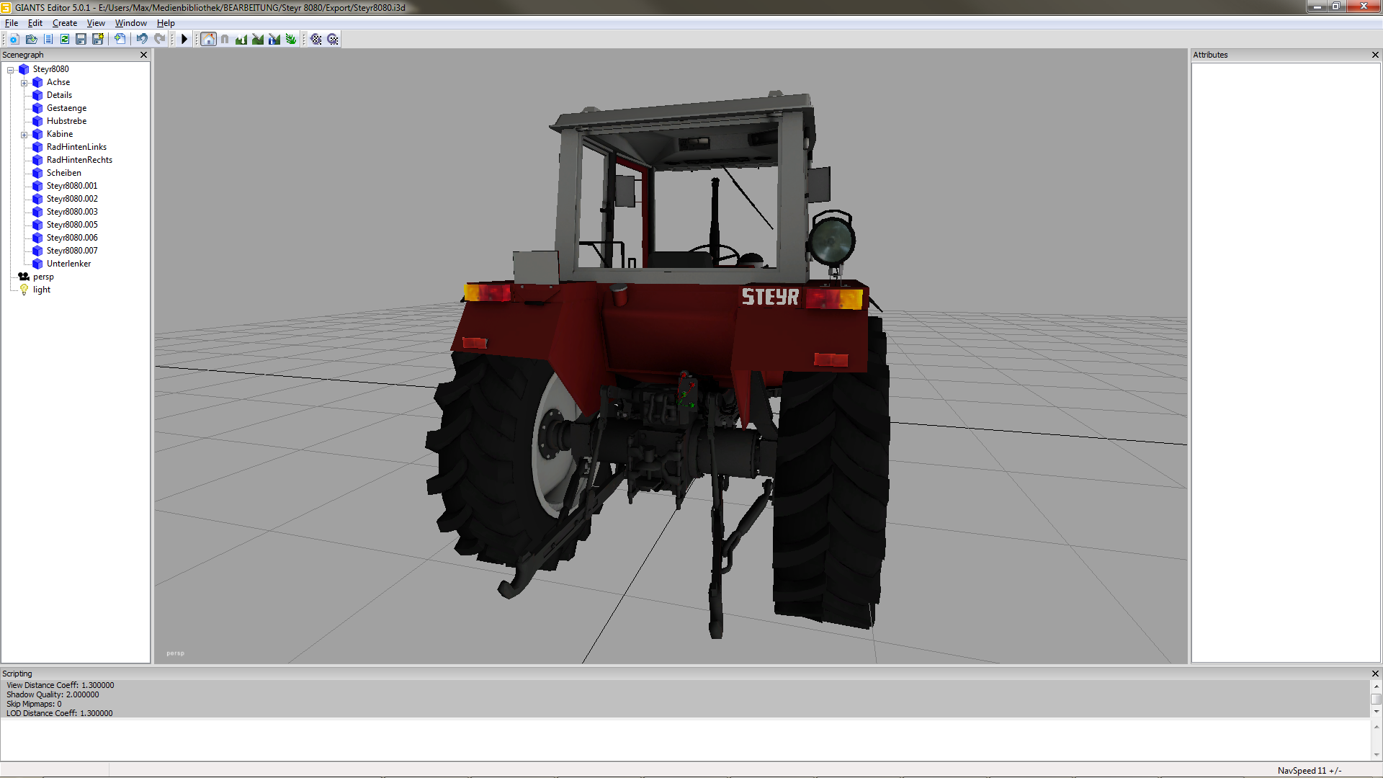1383x778 pixels.
Task: Select the terrain paint brush tool icon
Action: (258, 39)
